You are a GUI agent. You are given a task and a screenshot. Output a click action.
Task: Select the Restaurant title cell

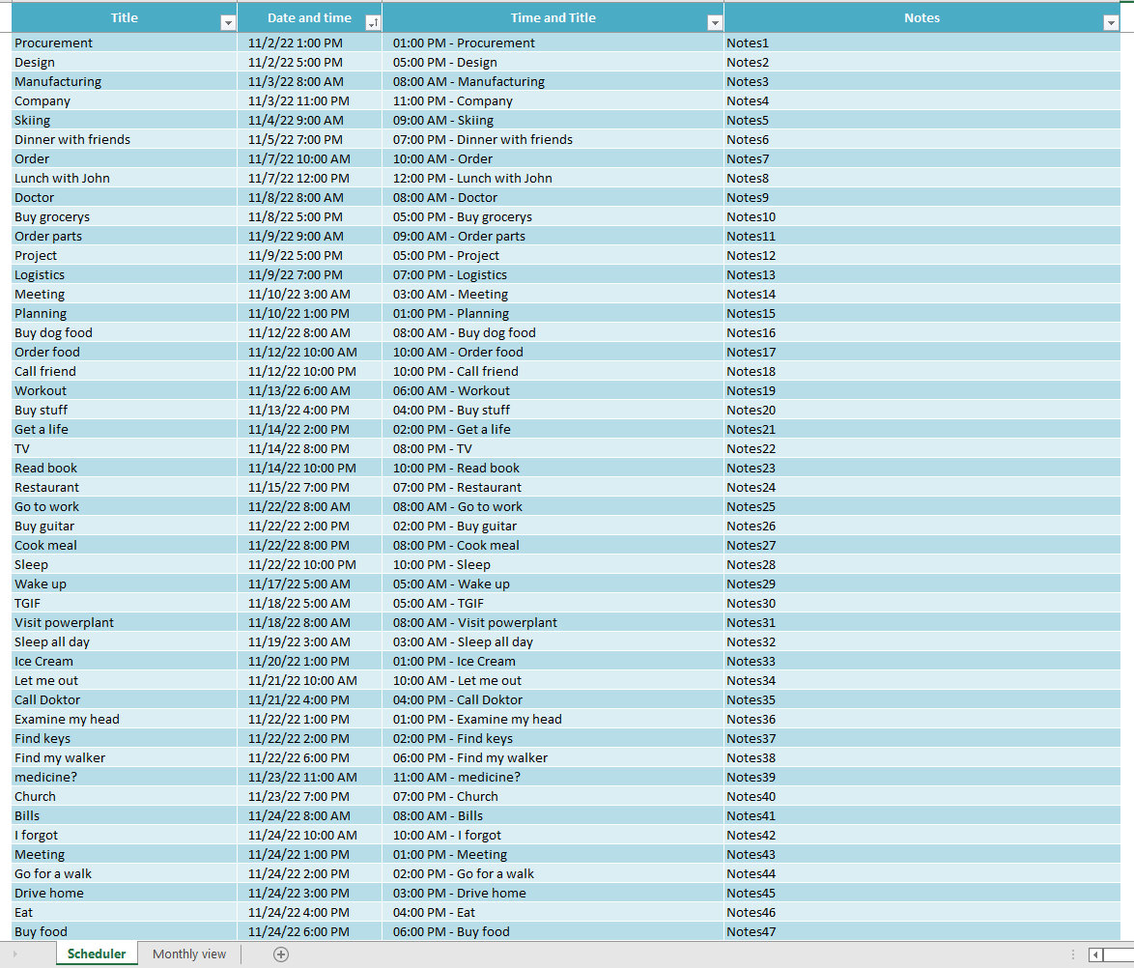tap(125, 488)
